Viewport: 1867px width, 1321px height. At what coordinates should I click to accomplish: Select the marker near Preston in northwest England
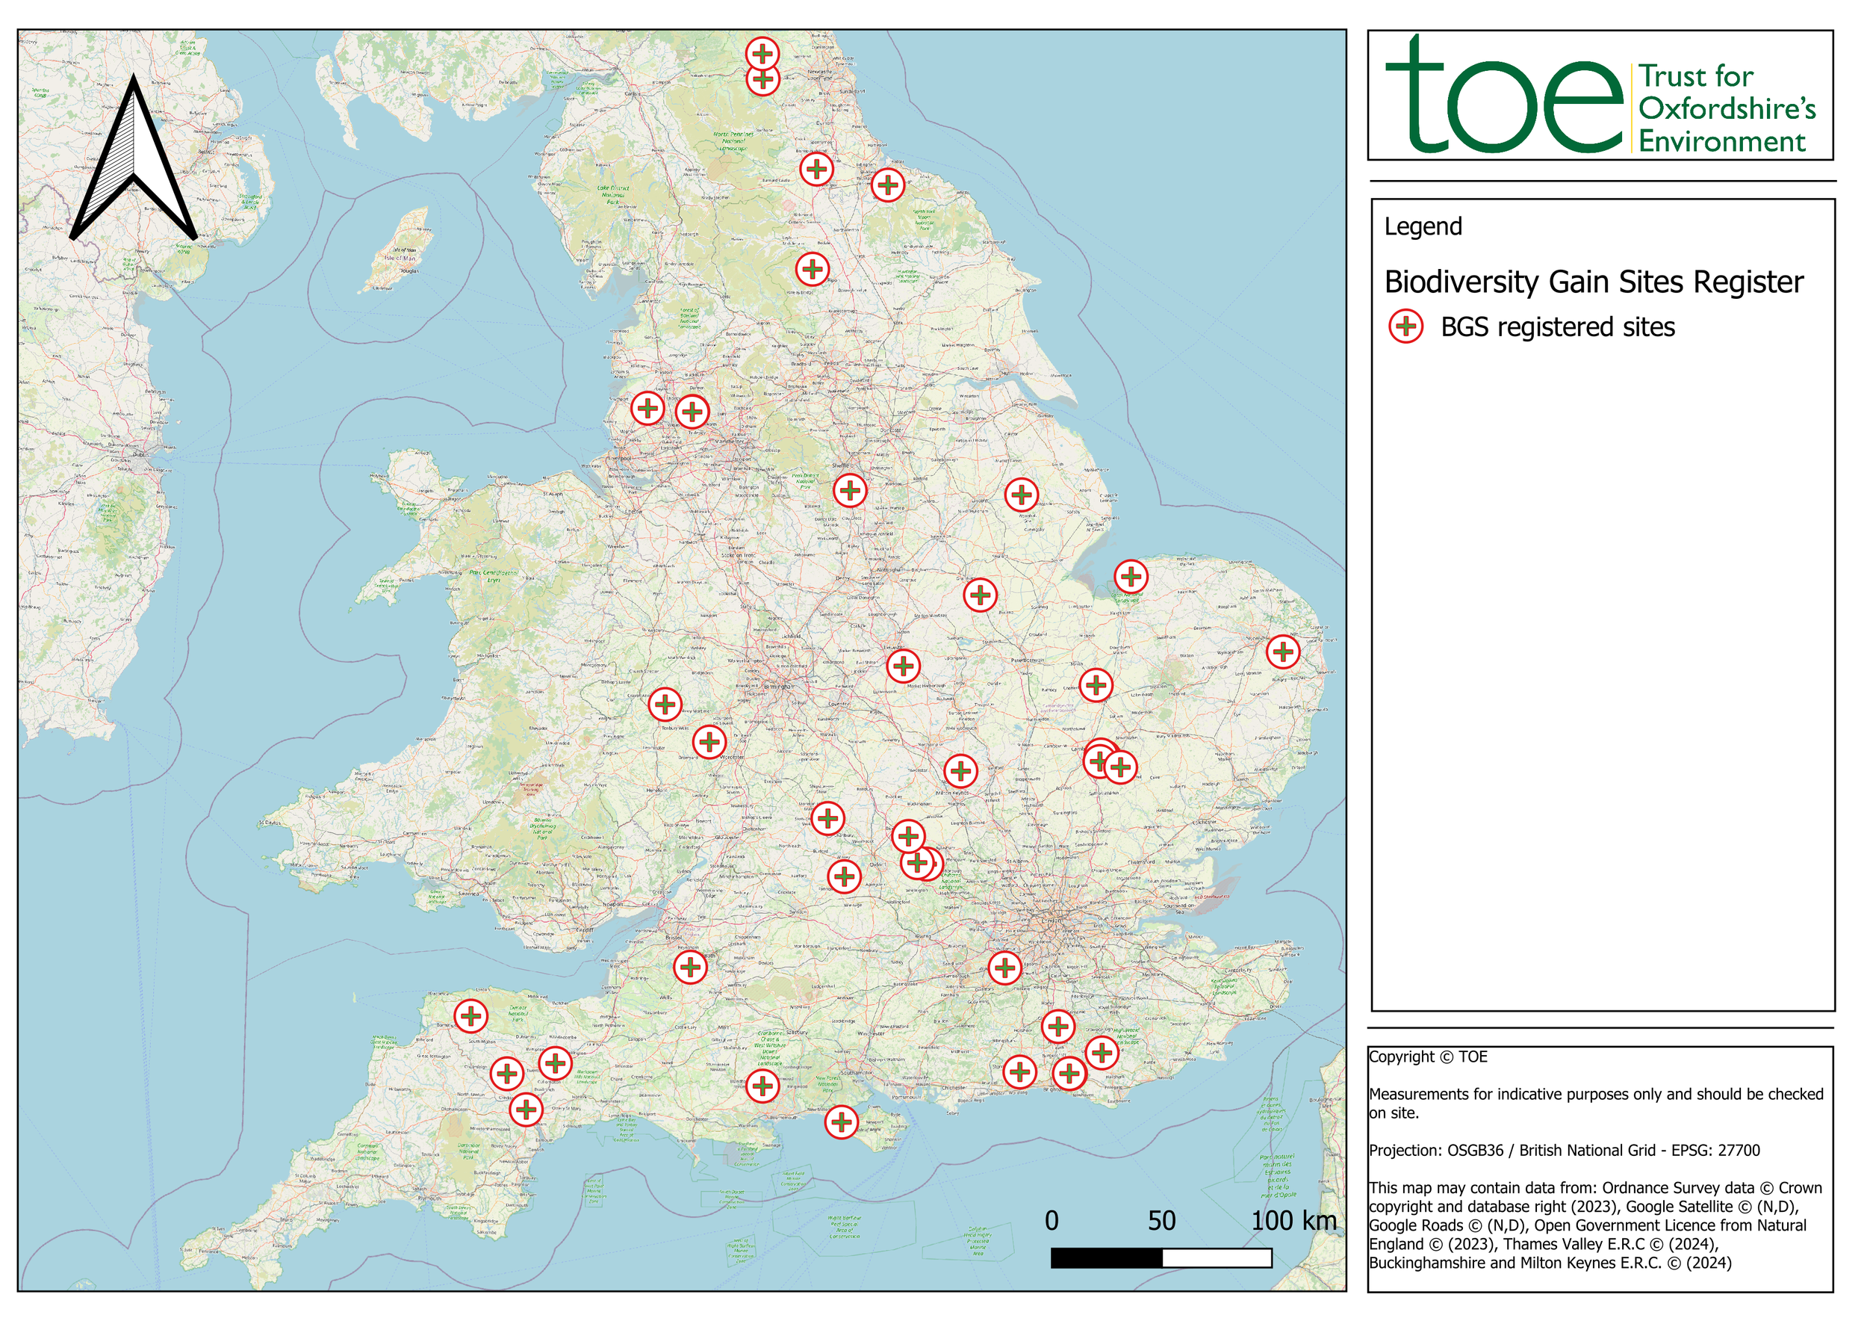(x=648, y=409)
